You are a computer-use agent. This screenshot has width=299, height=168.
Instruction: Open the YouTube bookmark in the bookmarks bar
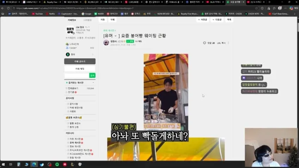pos(37,14)
